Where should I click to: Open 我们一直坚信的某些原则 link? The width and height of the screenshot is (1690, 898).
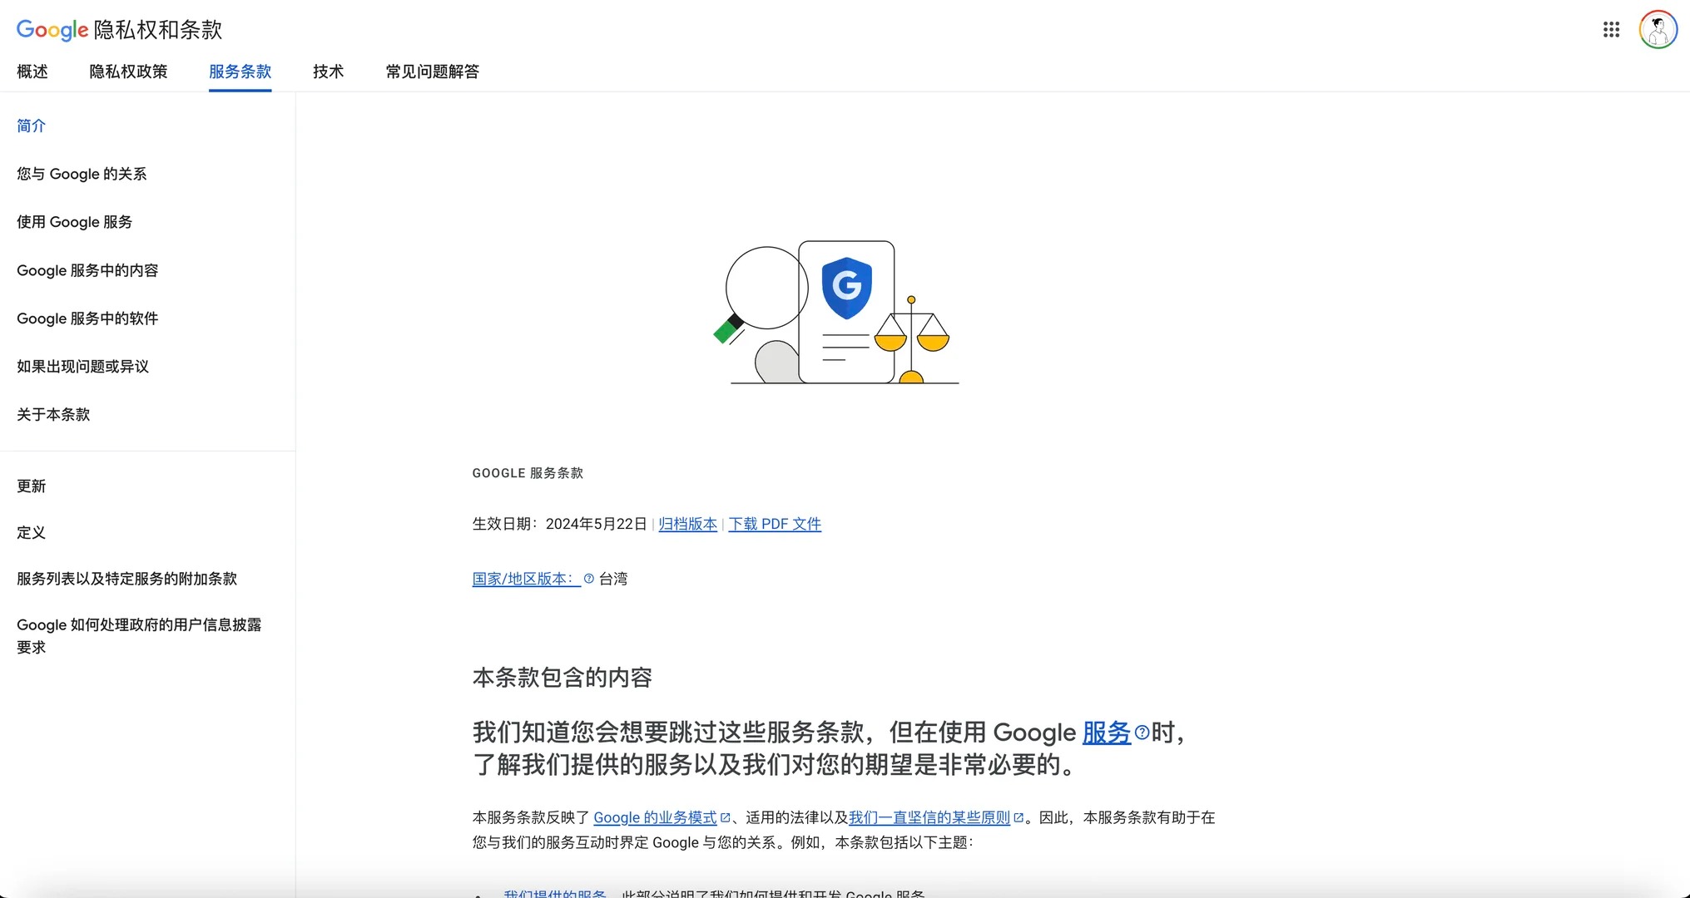coord(929,817)
